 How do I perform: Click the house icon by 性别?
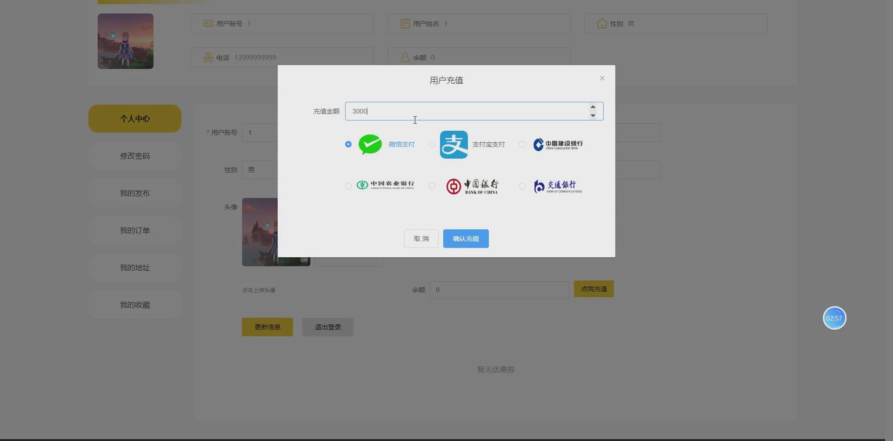[602, 23]
